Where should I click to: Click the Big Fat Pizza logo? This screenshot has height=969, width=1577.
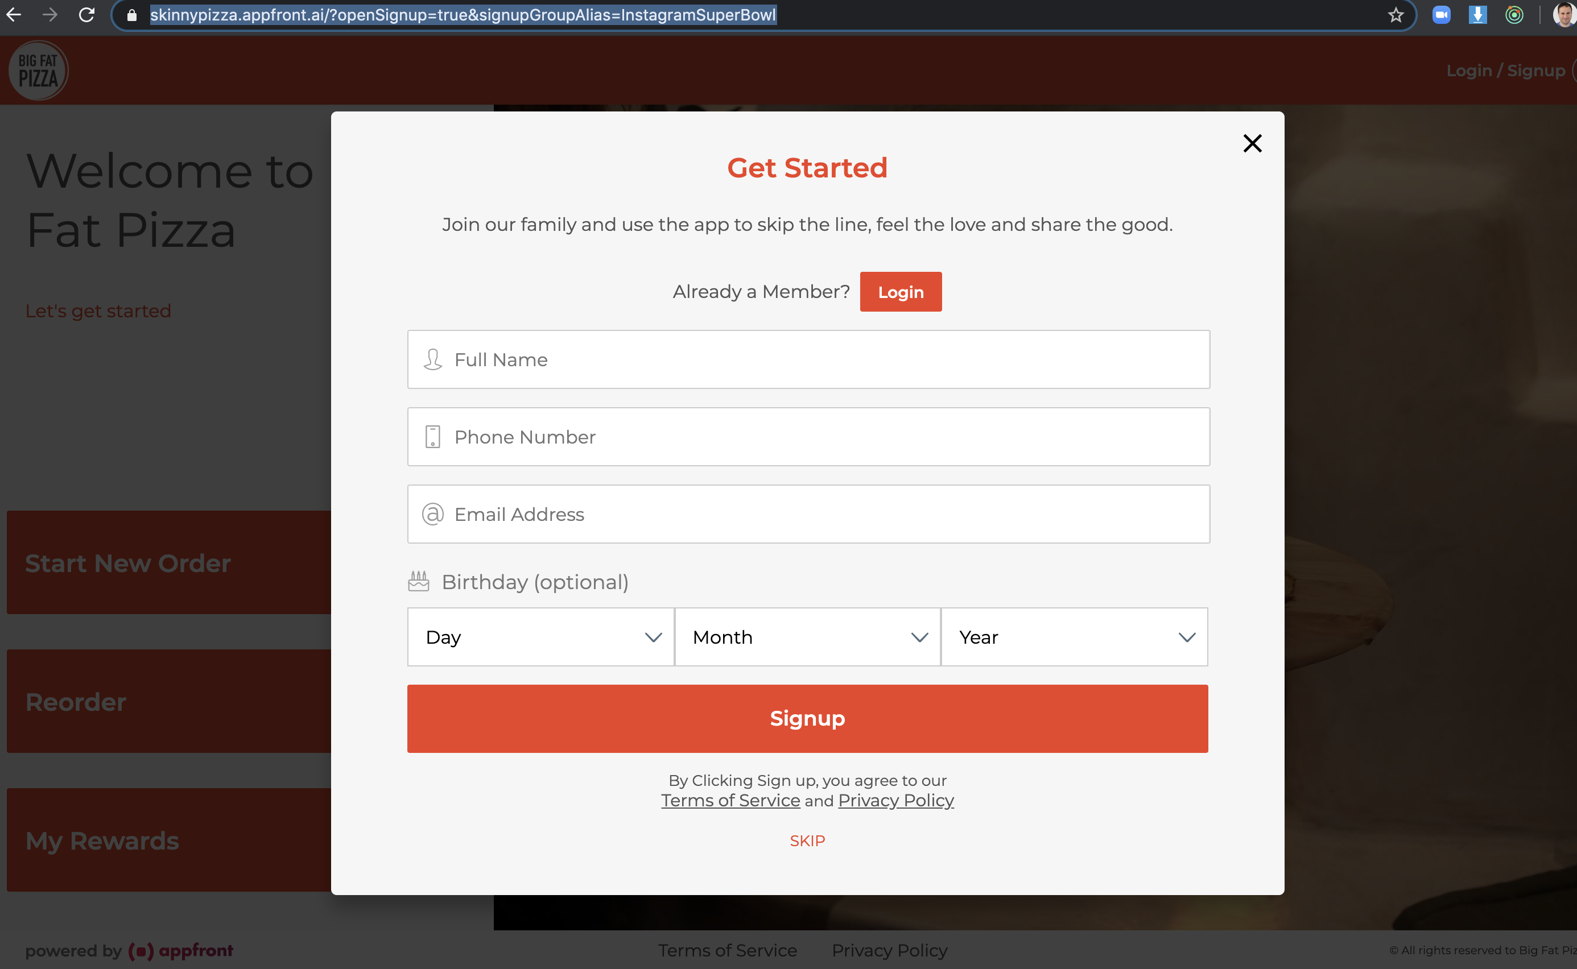(39, 71)
